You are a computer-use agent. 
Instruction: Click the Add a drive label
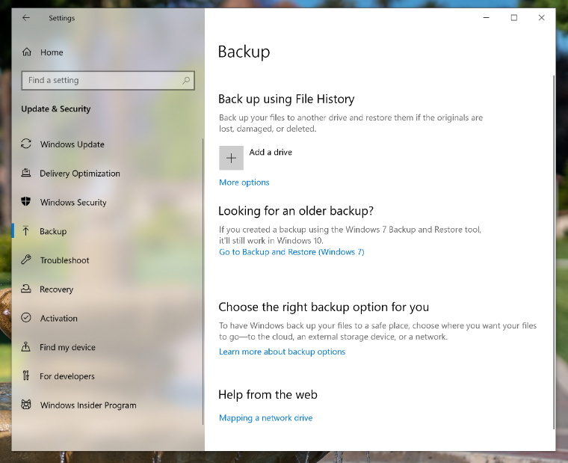(271, 153)
